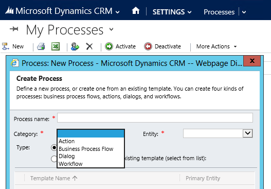Expand the chevron next to Processes
The image size is (271, 189).
244,12
